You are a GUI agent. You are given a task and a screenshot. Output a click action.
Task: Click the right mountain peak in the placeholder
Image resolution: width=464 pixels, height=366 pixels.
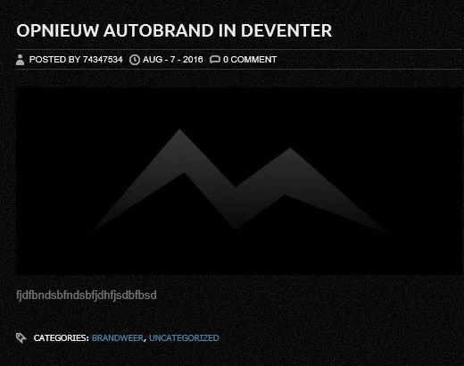pyautogui.click(x=290, y=151)
